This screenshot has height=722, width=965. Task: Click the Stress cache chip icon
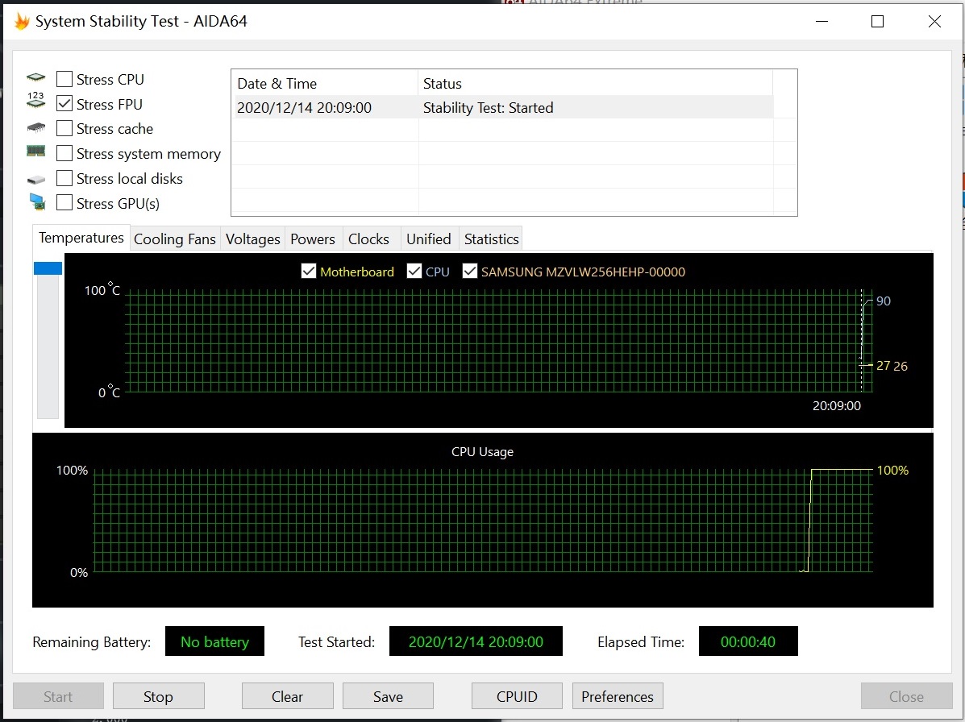(x=35, y=127)
